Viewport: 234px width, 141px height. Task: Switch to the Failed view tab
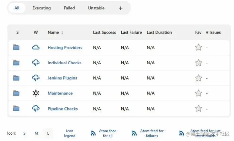(x=69, y=8)
